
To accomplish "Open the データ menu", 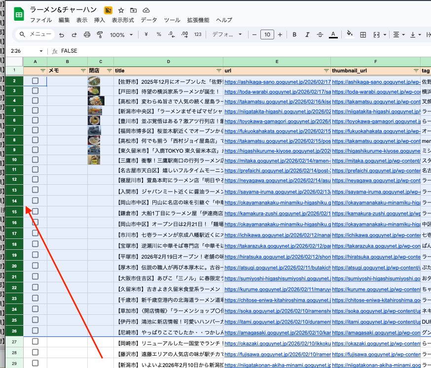I will coord(149,20).
